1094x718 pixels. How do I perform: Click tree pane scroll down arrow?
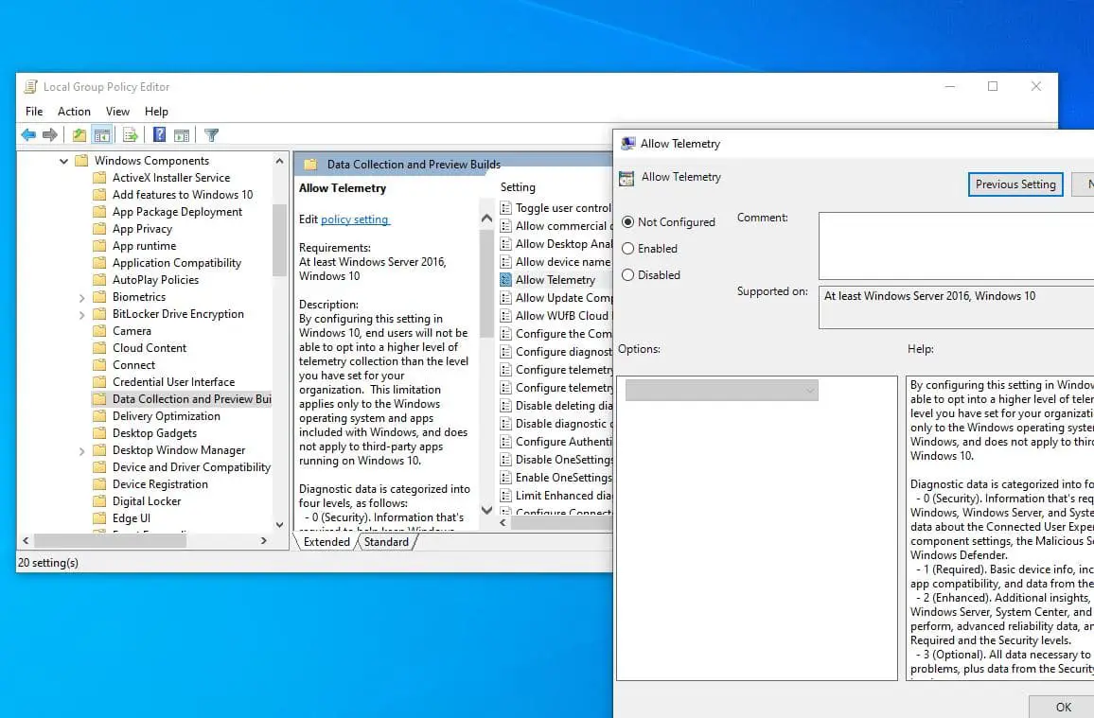tap(280, 525)
